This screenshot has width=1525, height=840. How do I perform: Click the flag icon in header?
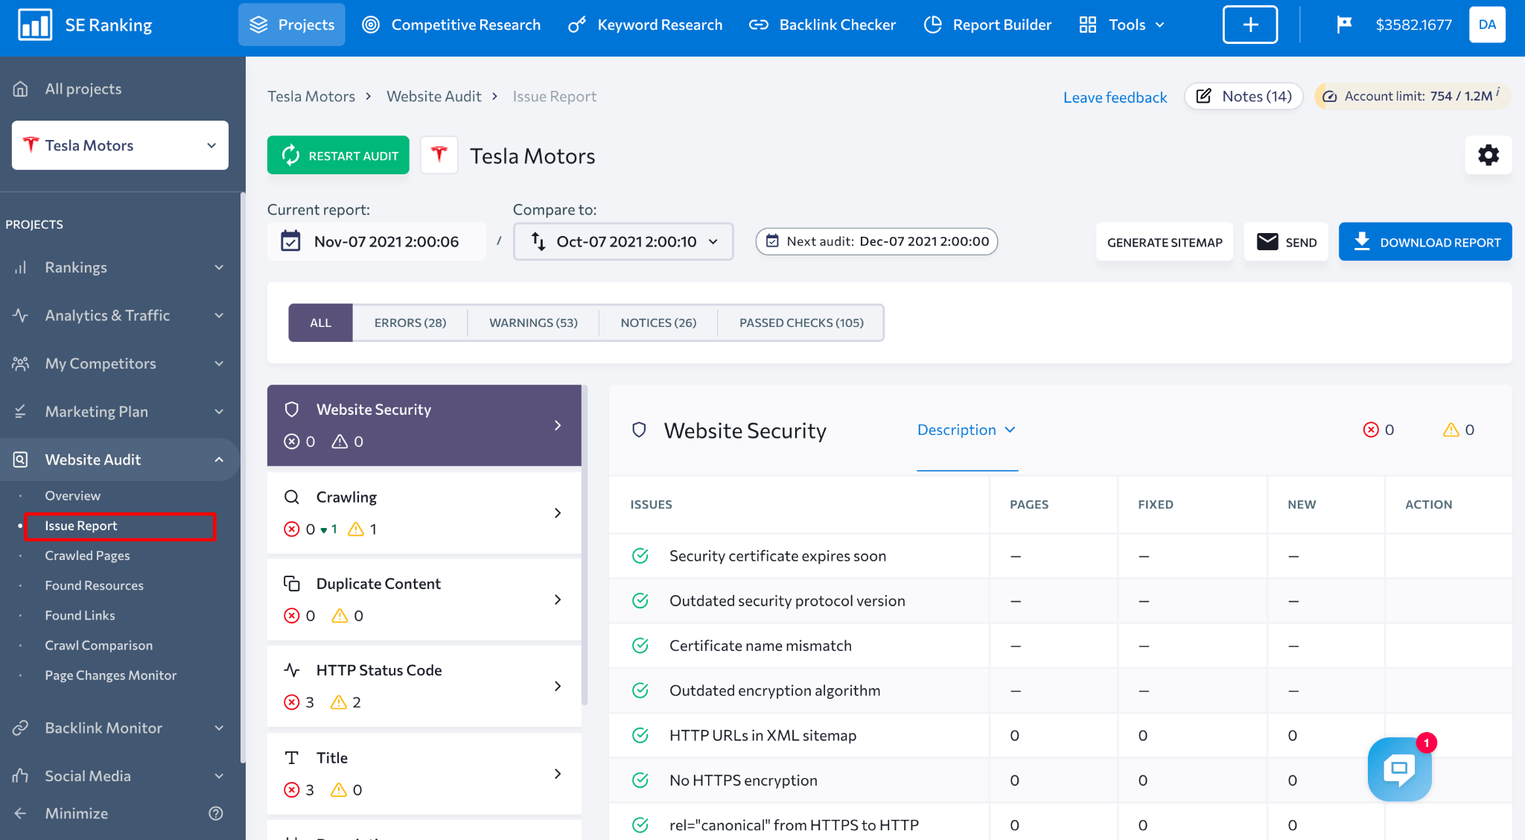(1344, 25)
